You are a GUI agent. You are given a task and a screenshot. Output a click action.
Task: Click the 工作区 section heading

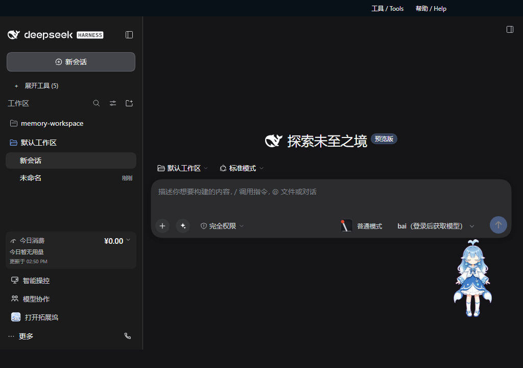[x=18, y=104]
